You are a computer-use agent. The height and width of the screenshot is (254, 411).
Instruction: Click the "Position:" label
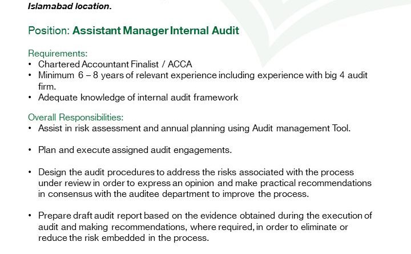click(x=49, y=31)
